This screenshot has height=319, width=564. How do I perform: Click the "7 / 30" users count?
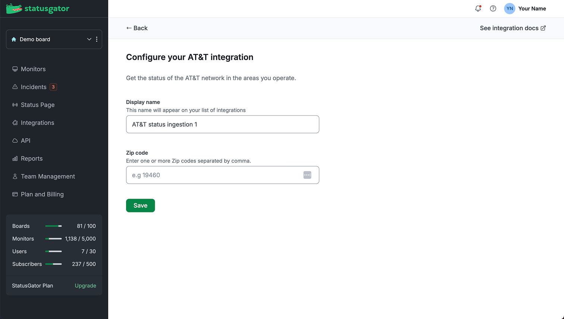[x=89, y=251]
